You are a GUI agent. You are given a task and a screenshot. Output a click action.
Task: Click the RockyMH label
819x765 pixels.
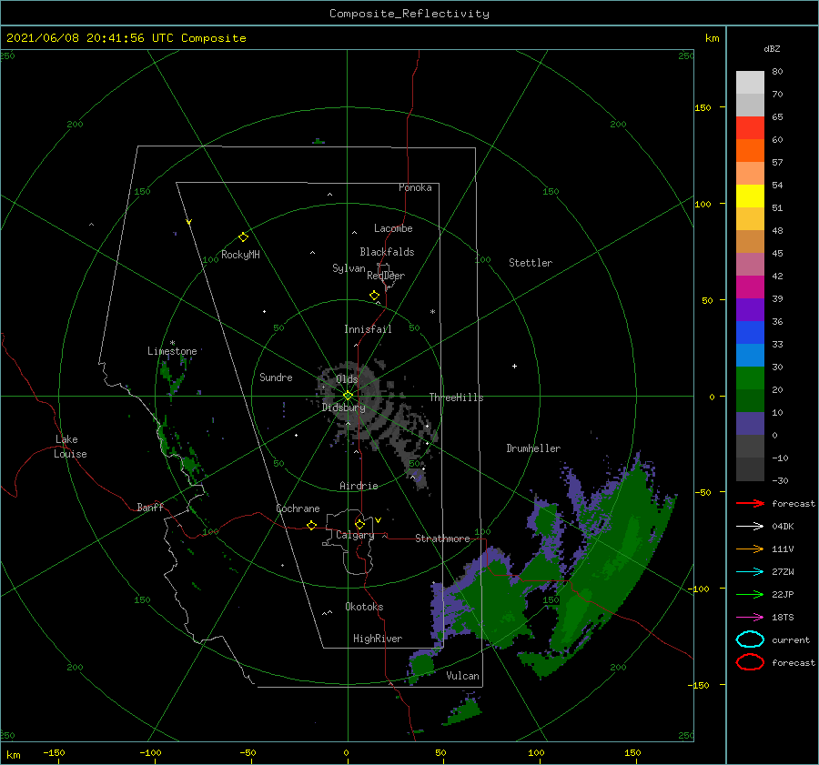[240, 255]
